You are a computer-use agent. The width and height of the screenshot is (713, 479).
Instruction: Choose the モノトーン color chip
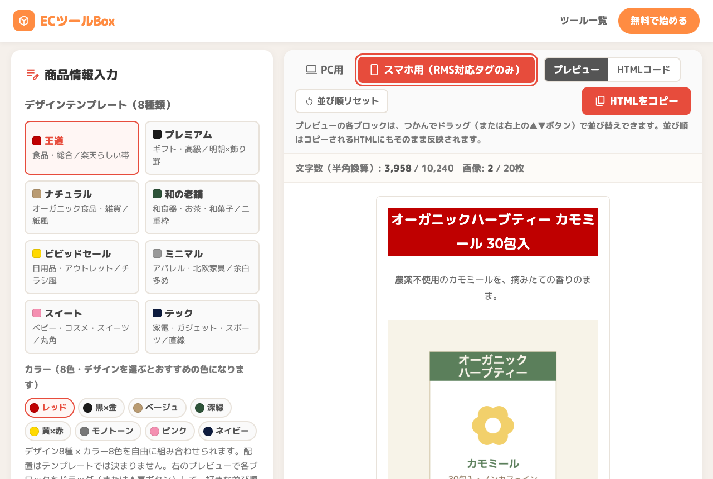tap(108, 431)
